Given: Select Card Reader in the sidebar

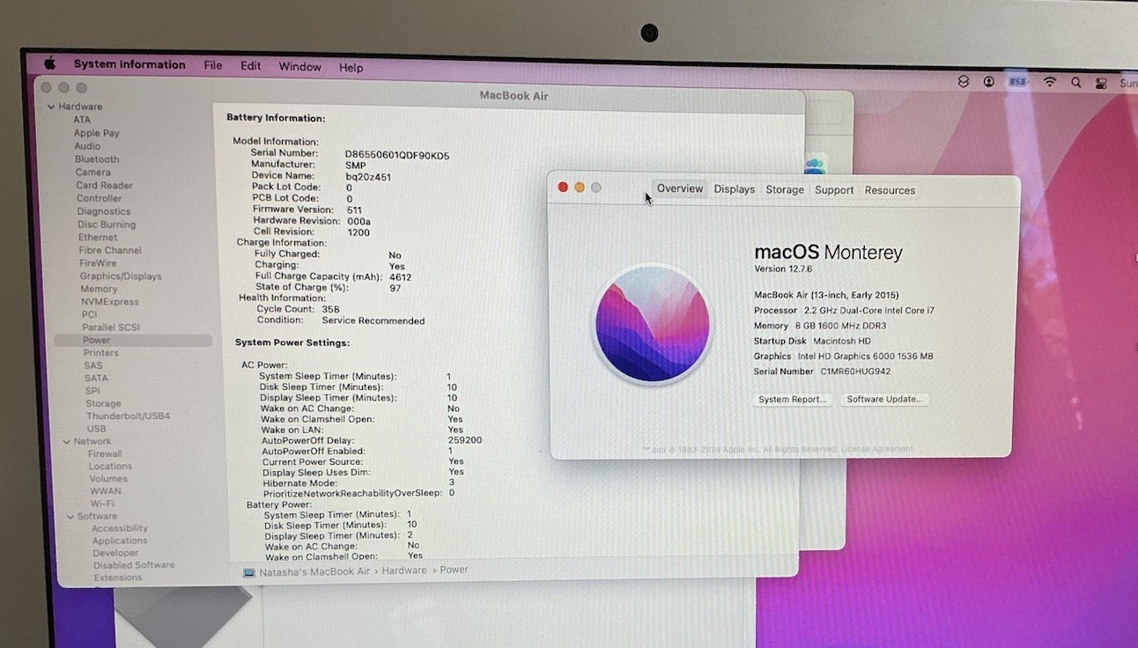Looking at the screenshot, I should (105, 186).
